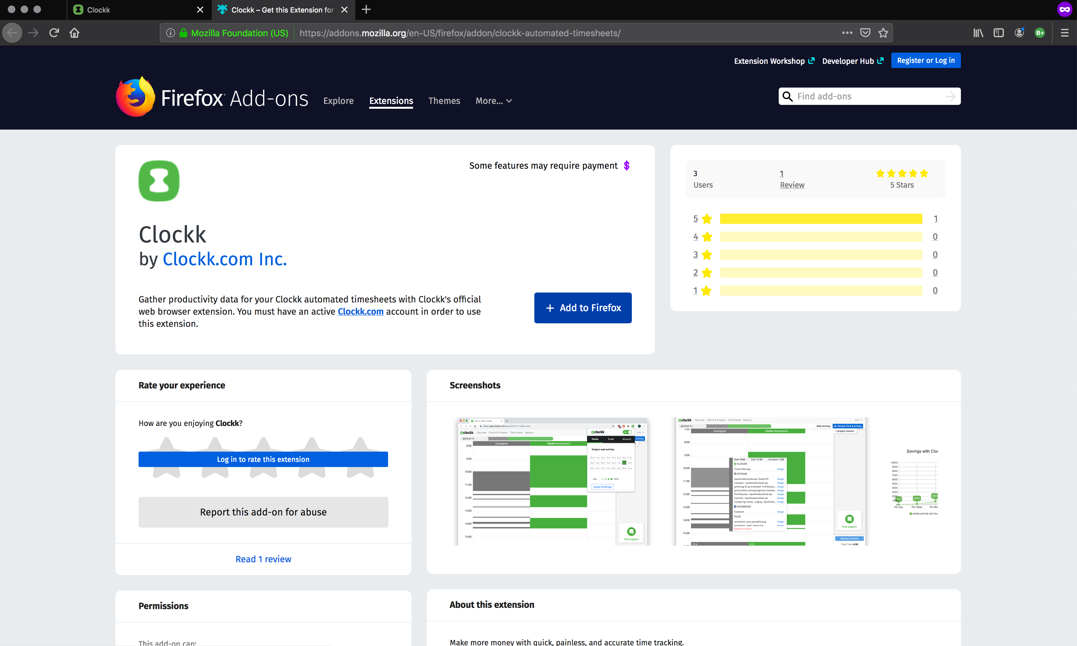Focus the Find add-ons search field
The width and height of the screenshot is (1077, 646).
pos(869,96)
